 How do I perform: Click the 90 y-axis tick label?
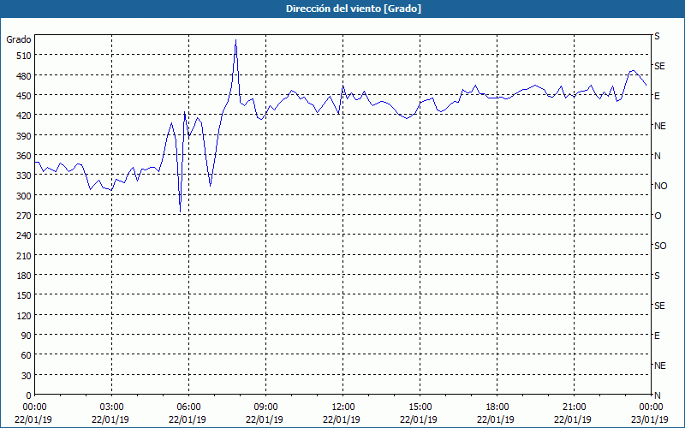click(27, 336)
